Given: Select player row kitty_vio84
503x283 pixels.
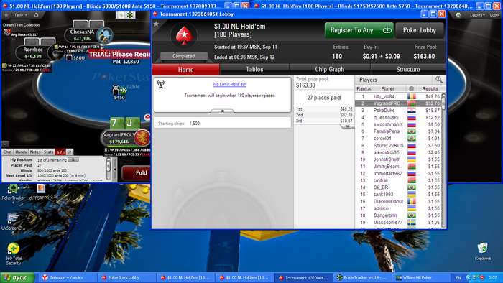Looking at the screenshot, I should [398, 96].
